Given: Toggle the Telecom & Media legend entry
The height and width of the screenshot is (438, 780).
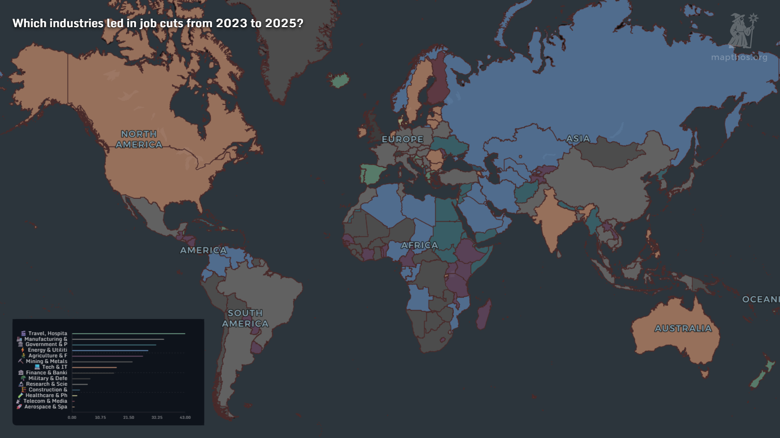Looking at the screenshot, I should click(45, 401).
